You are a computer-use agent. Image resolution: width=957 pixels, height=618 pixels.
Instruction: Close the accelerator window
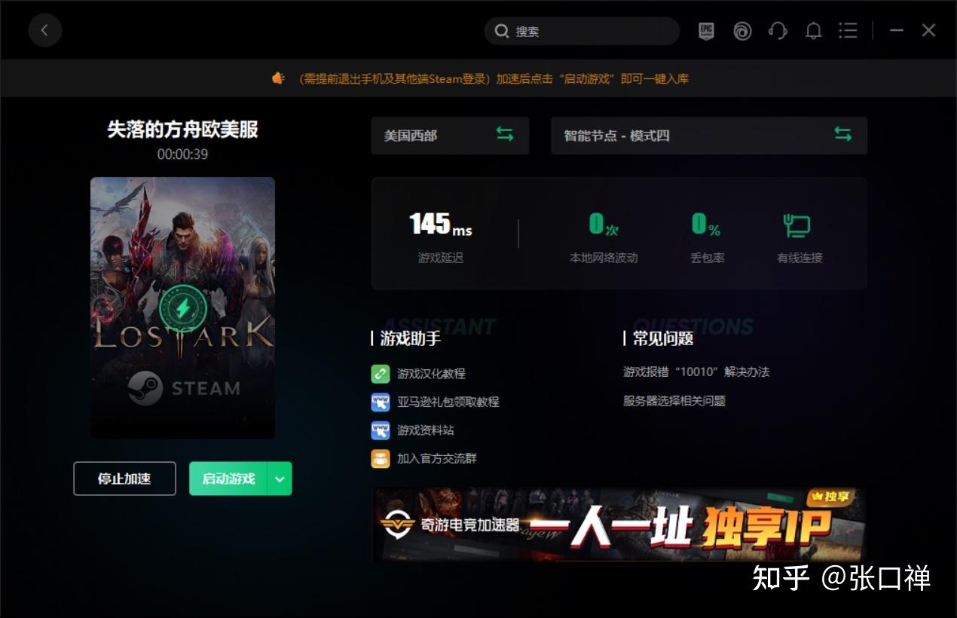tap(928, 31)
